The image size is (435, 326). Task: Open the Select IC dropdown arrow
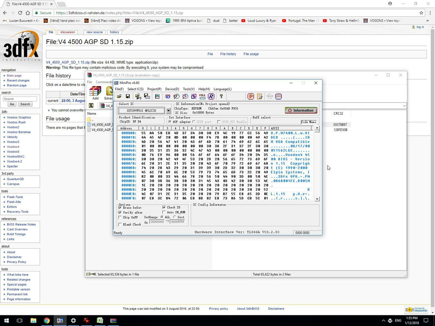point(168,110)
